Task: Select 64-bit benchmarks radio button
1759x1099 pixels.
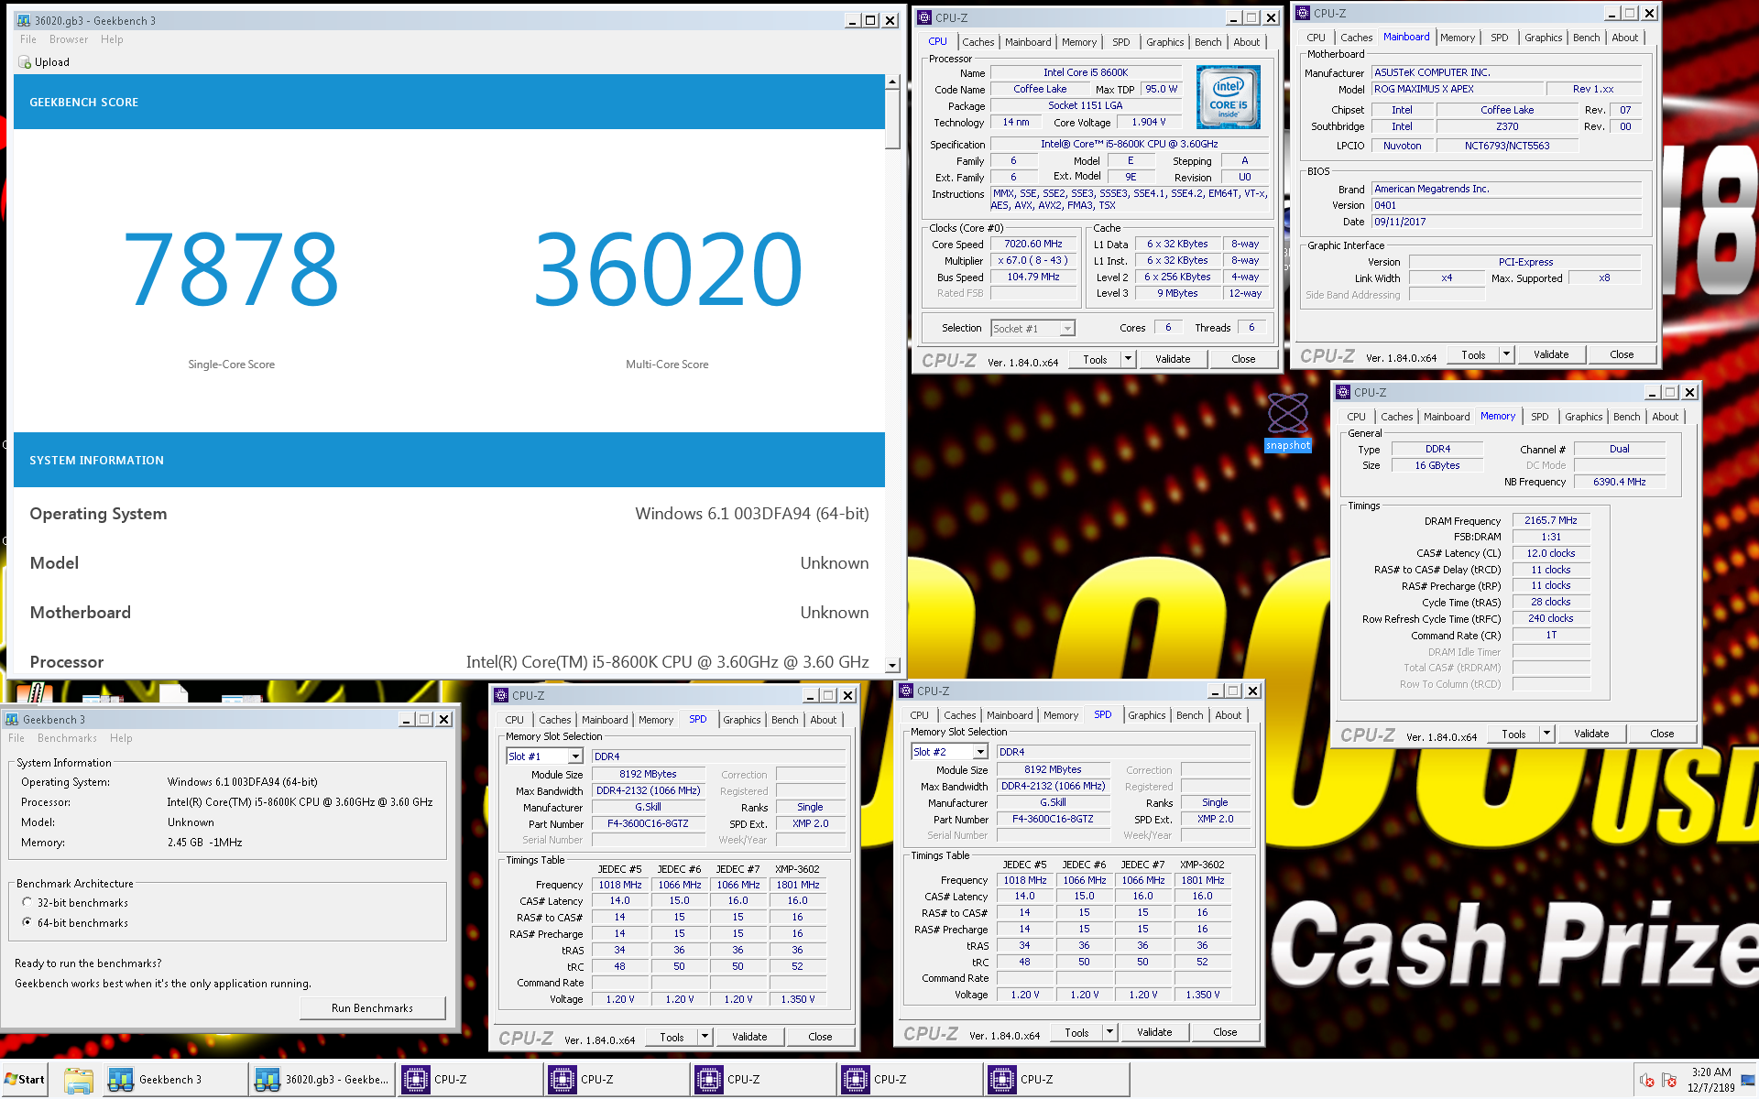Action: click(x=27, y=922)
